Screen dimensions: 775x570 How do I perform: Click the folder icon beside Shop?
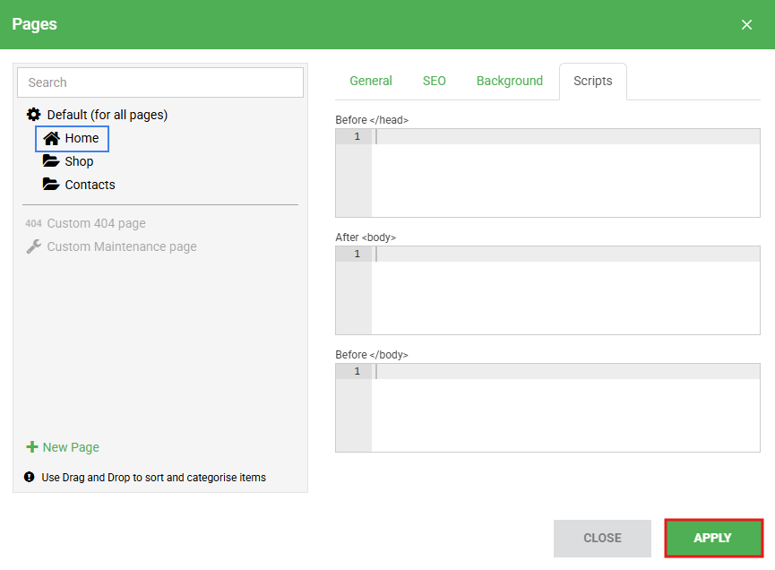click(51, 161)
